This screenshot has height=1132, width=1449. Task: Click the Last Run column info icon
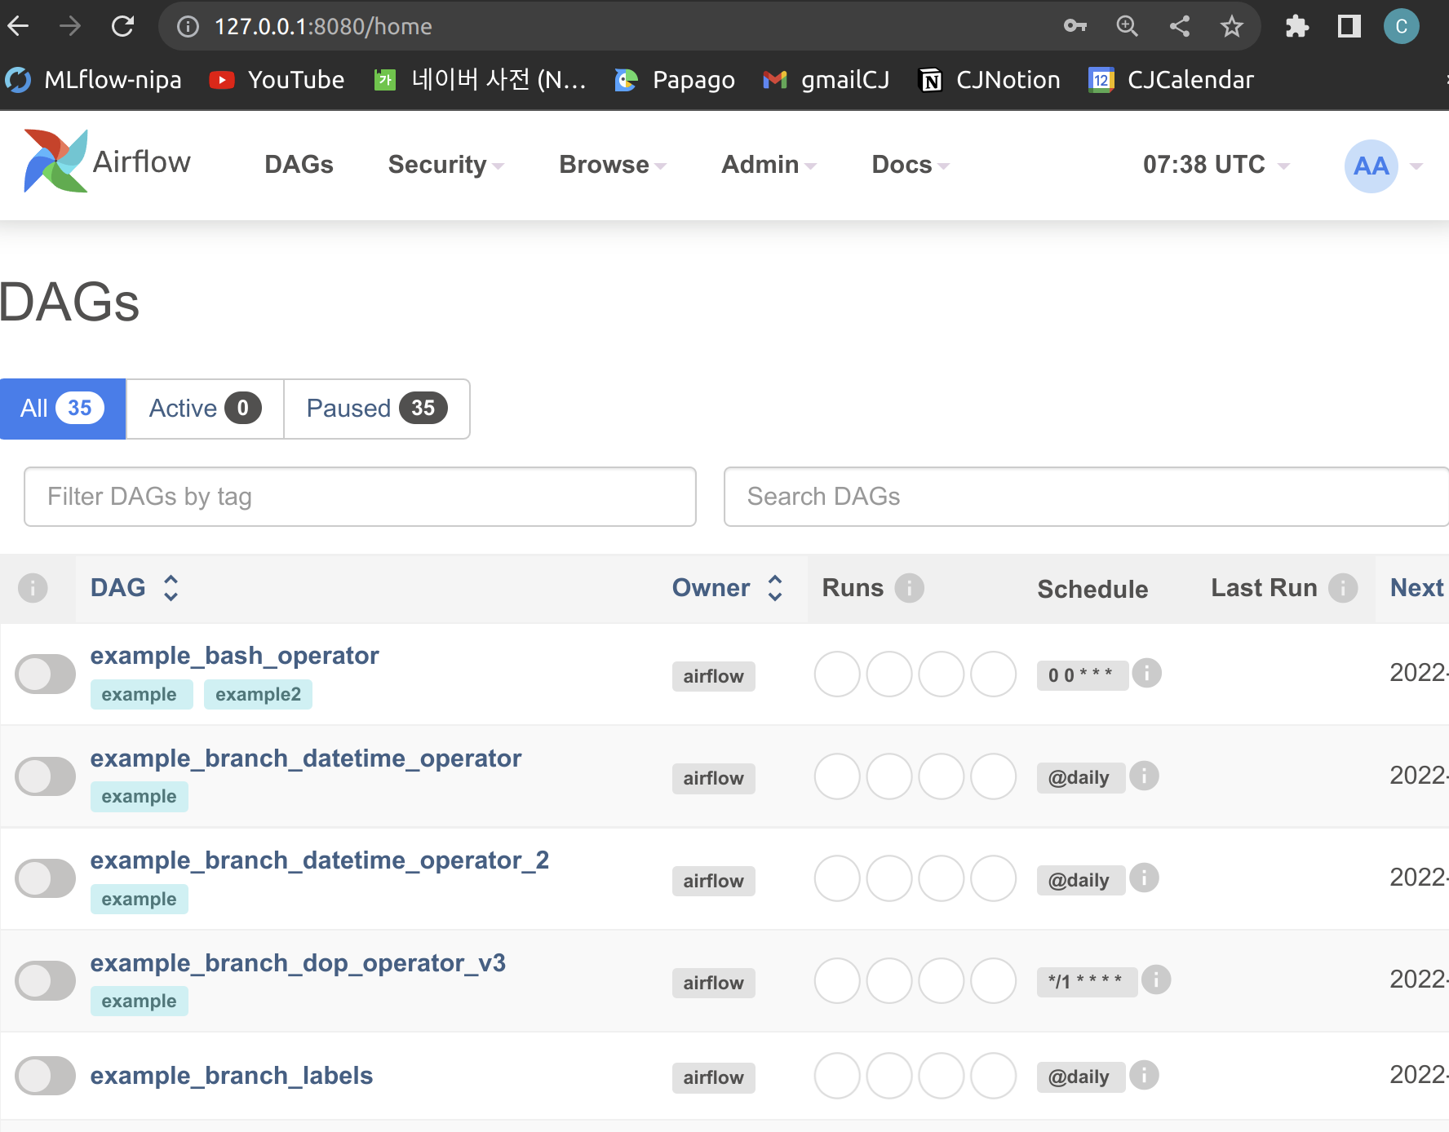point(1343,588)
